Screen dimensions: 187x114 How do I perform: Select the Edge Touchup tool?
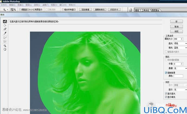[x=5, y=41]
